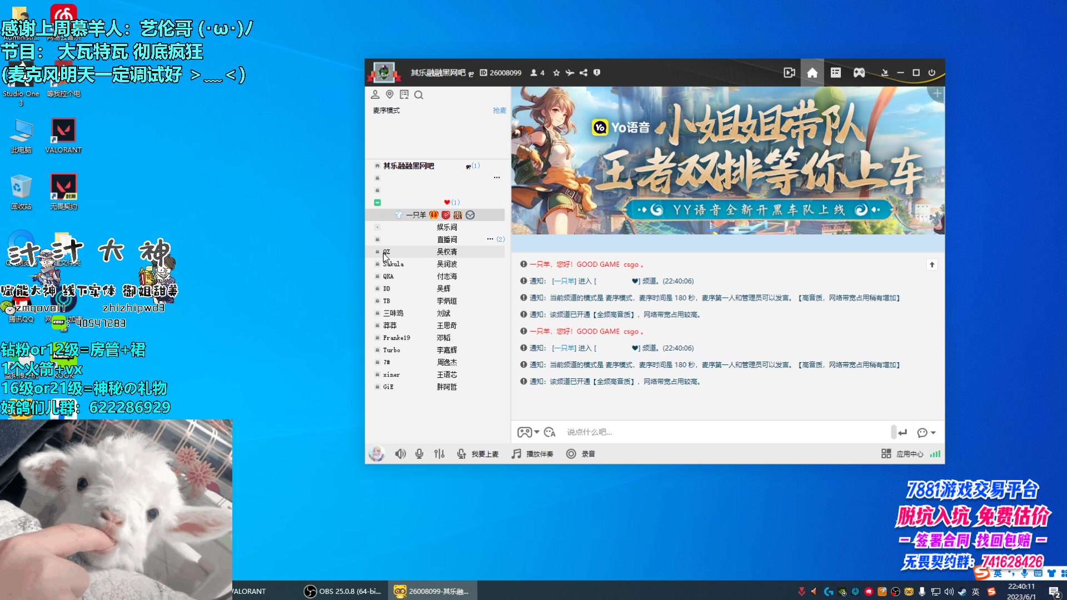
Task: Open the three-dot menu on 直播间 row
Action: point(490,239)
